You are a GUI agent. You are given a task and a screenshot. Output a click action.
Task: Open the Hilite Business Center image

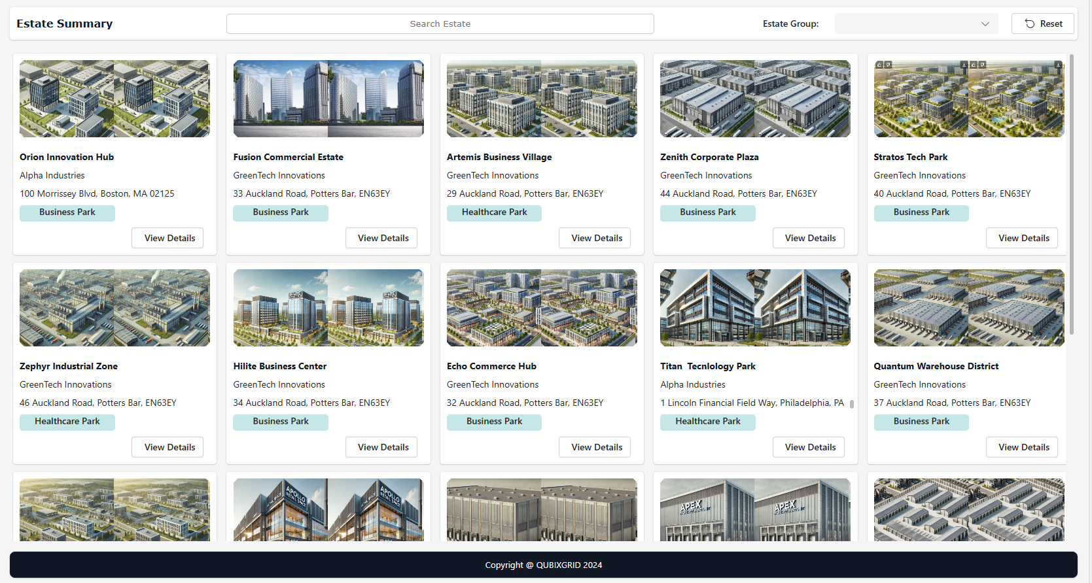tap(328, 308)
